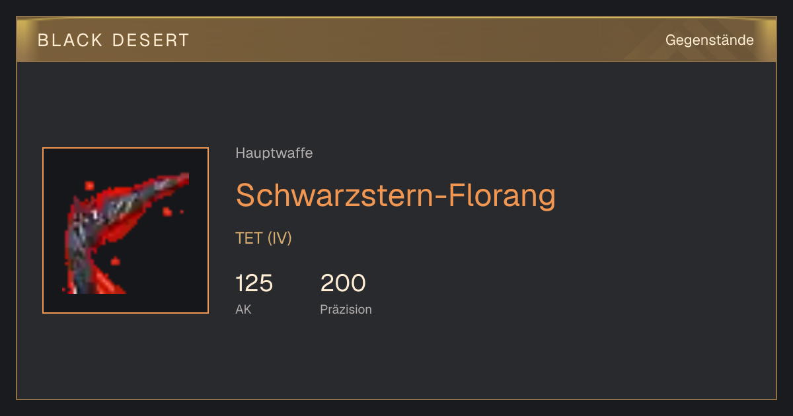Click the 200 accuracy value
This screenshot has width=793, height=416.
pos(343,283)
